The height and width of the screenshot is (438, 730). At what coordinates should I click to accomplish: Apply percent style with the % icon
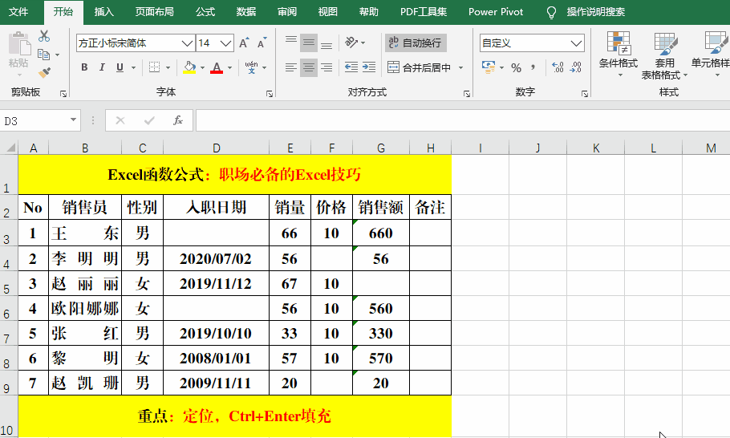tap(517, 68)
